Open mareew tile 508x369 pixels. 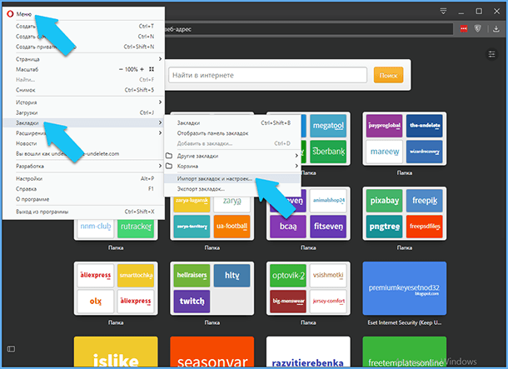pos(384,152)
